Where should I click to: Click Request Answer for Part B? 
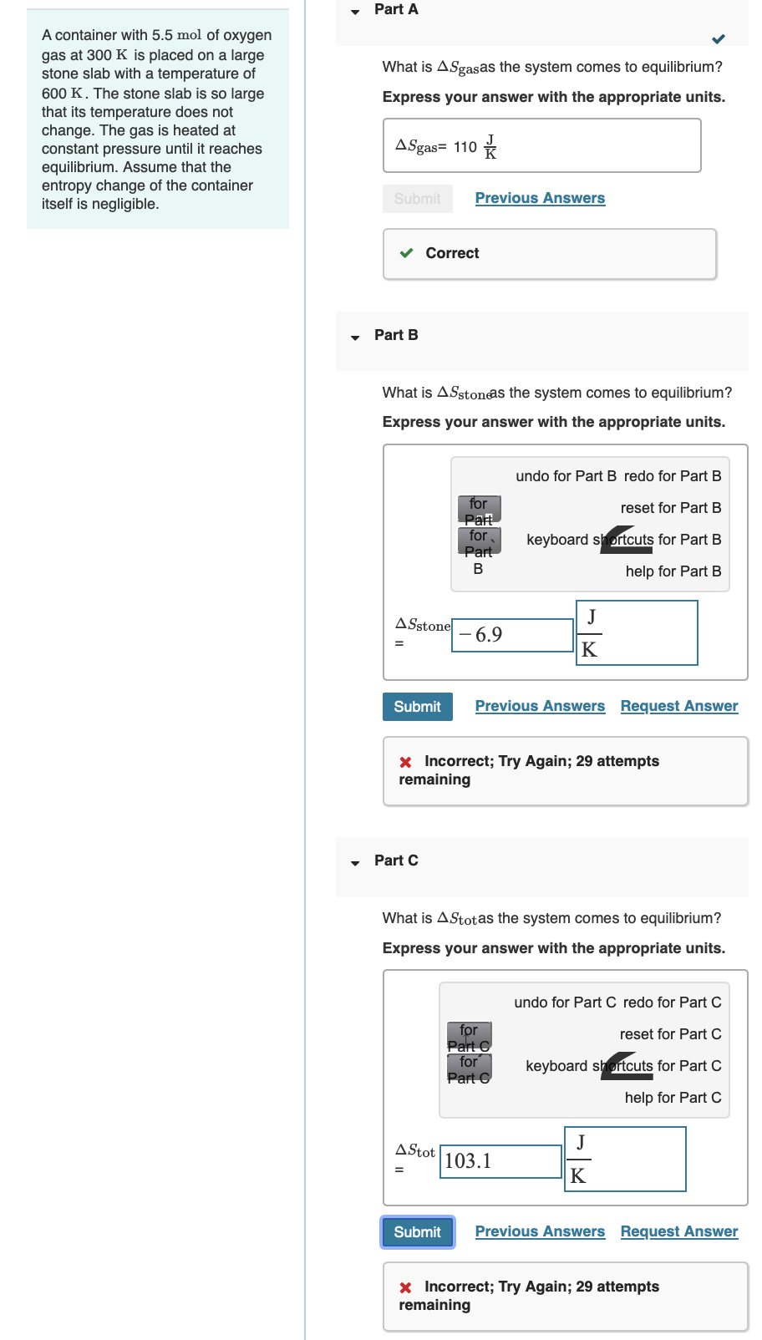click(678, 706)
